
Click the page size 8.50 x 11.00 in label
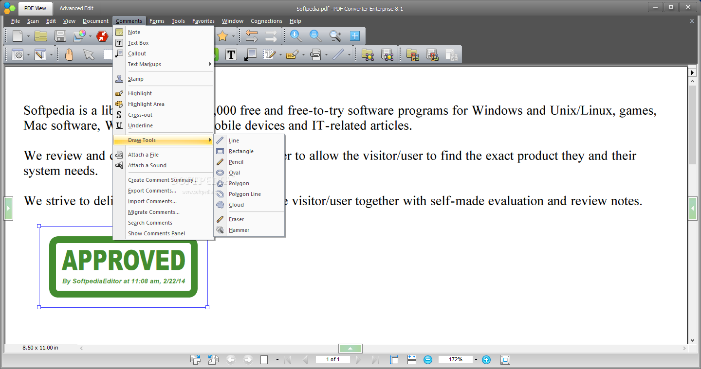pos(40,348)
